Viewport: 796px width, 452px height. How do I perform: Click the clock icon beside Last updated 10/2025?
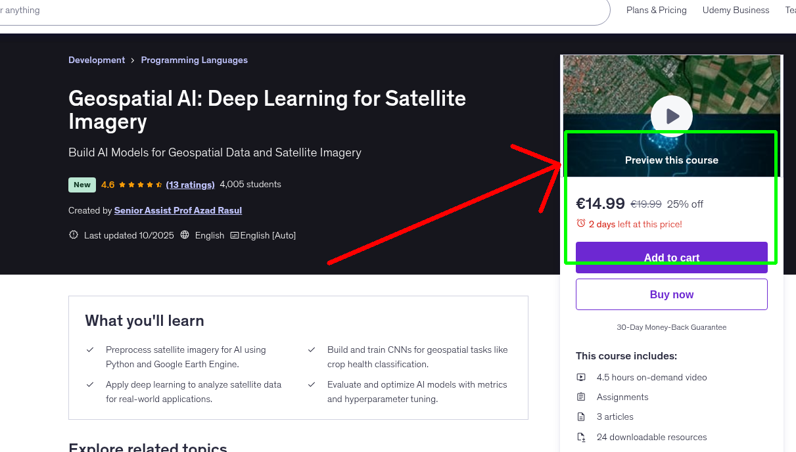tap(73, 235)
